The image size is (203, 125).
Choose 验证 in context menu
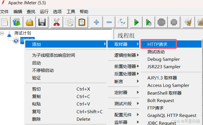[x=66, y=78]
